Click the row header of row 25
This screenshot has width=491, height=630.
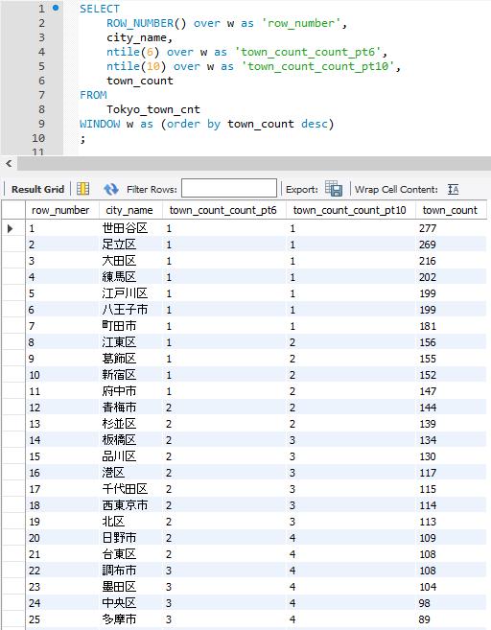point(13,619)
